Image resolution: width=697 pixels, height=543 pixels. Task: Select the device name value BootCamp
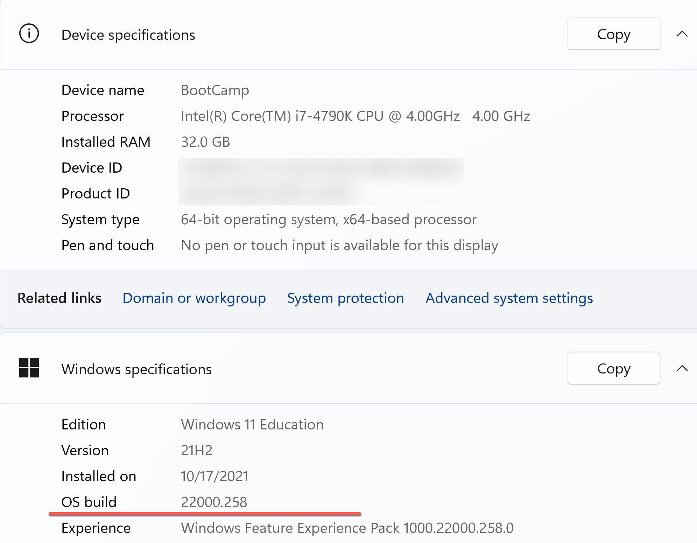[x=215, y=90]
